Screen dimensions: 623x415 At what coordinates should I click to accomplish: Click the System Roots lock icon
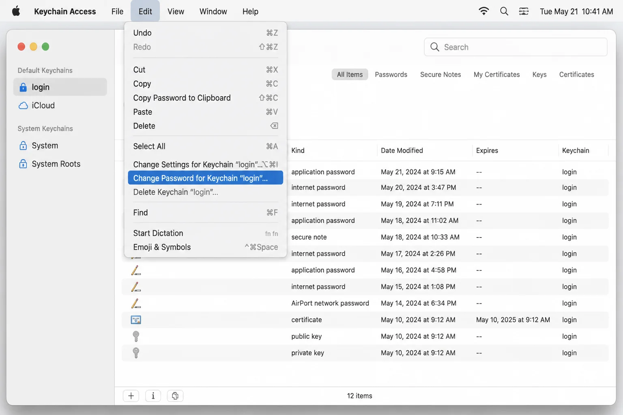coord(23,164)
